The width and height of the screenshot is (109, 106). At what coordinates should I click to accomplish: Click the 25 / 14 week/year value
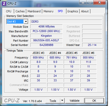click(92, 45)
